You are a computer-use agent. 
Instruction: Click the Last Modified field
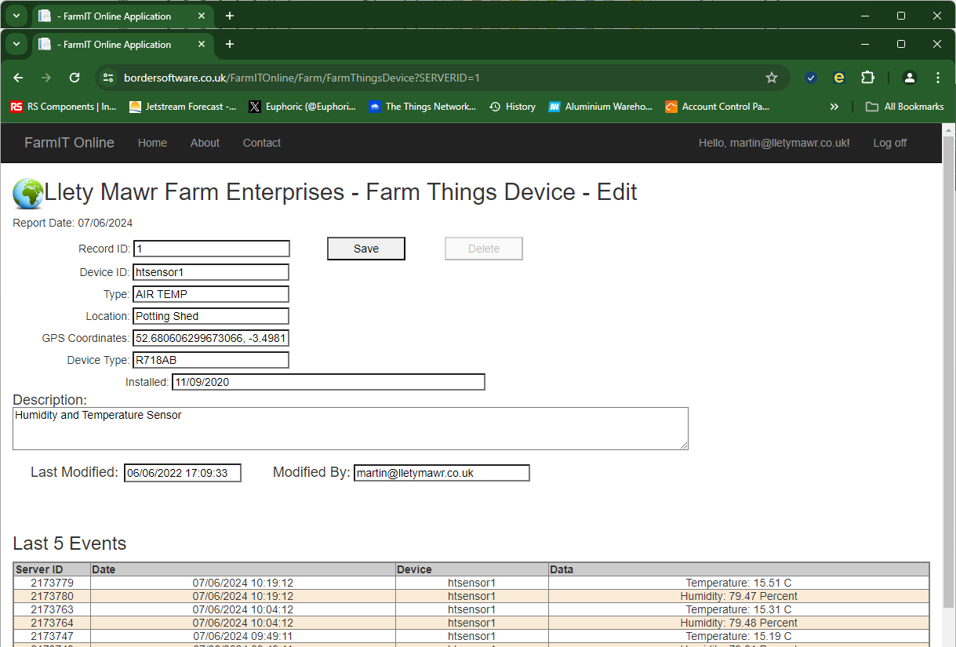(183, 473)
